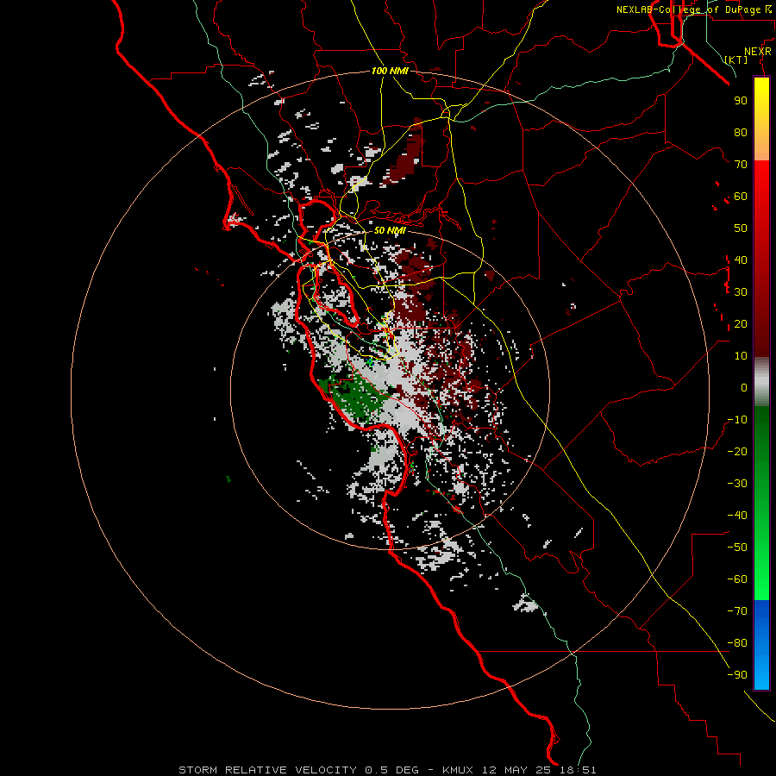Image resolution: width=776 pixels, height=776 pixels.
Task: Click the '-60' value on the velocity scale
Action: [737, 579]
